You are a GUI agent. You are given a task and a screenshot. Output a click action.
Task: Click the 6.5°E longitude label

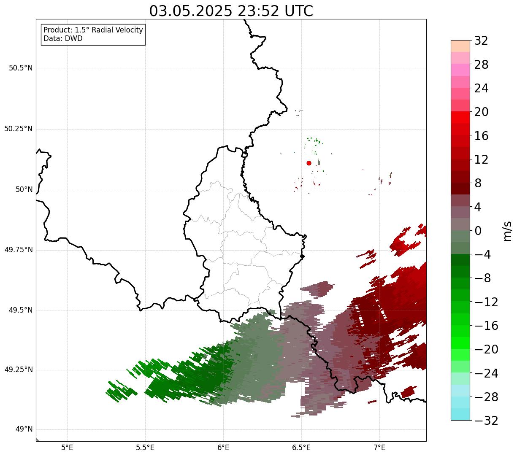point(301,447)
